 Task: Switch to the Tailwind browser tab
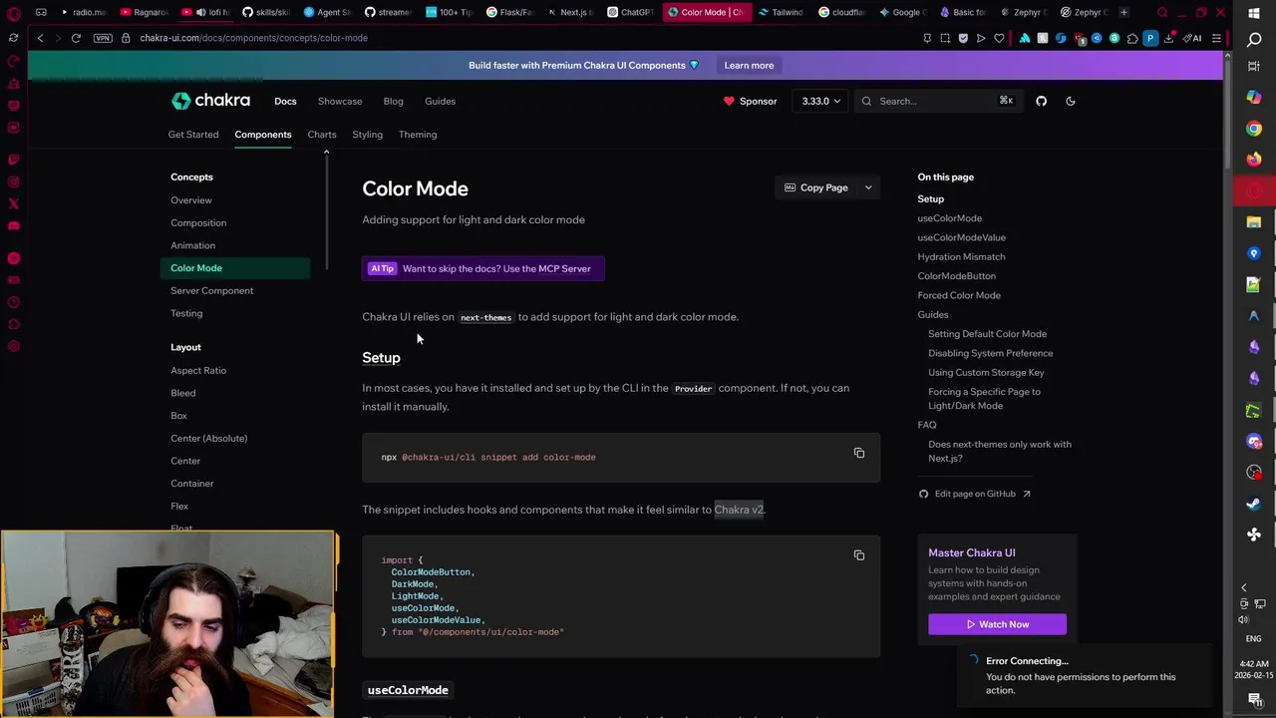point(781,12)
